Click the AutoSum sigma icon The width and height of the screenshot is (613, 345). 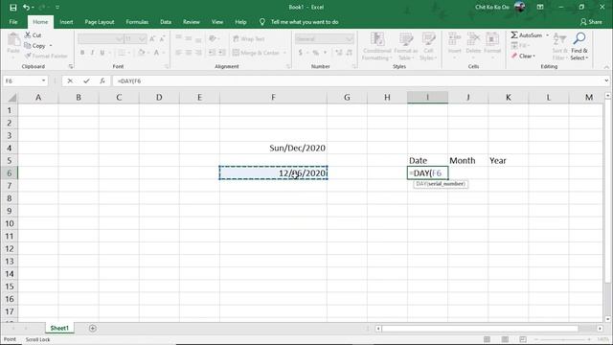(x=514, y=35)
